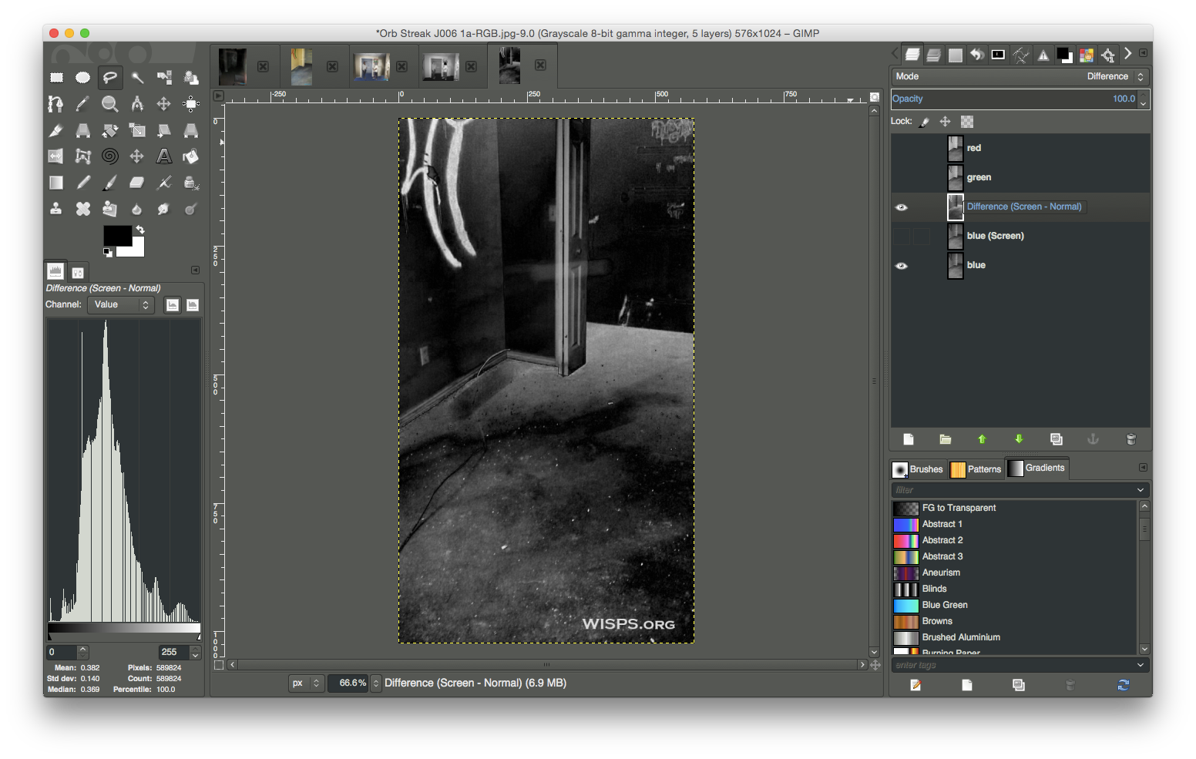Toggle visibility of the blue layer
This screenshot has width=1196, height=759.
click(x=901, y=266)
